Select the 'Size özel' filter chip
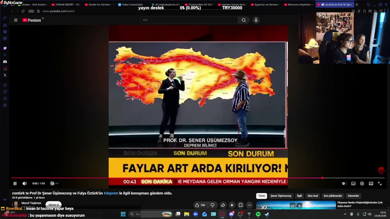Screen dimensions: 390x219 point(313,196)
